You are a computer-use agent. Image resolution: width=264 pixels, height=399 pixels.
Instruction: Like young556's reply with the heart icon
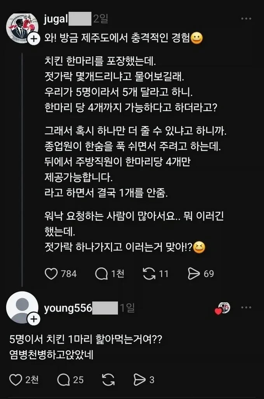16,380
